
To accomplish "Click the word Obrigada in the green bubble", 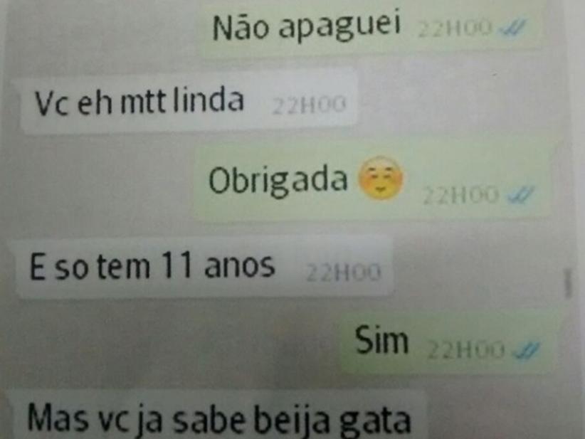I will point(278,180).
